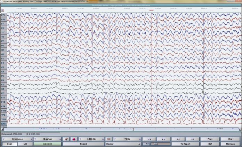This screenshot has height=147, width=242.
Task: Click the green 04:24:59 time display
Action: (x=47, y=144)
